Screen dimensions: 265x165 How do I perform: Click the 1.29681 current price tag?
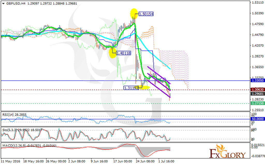coord(257,94)
